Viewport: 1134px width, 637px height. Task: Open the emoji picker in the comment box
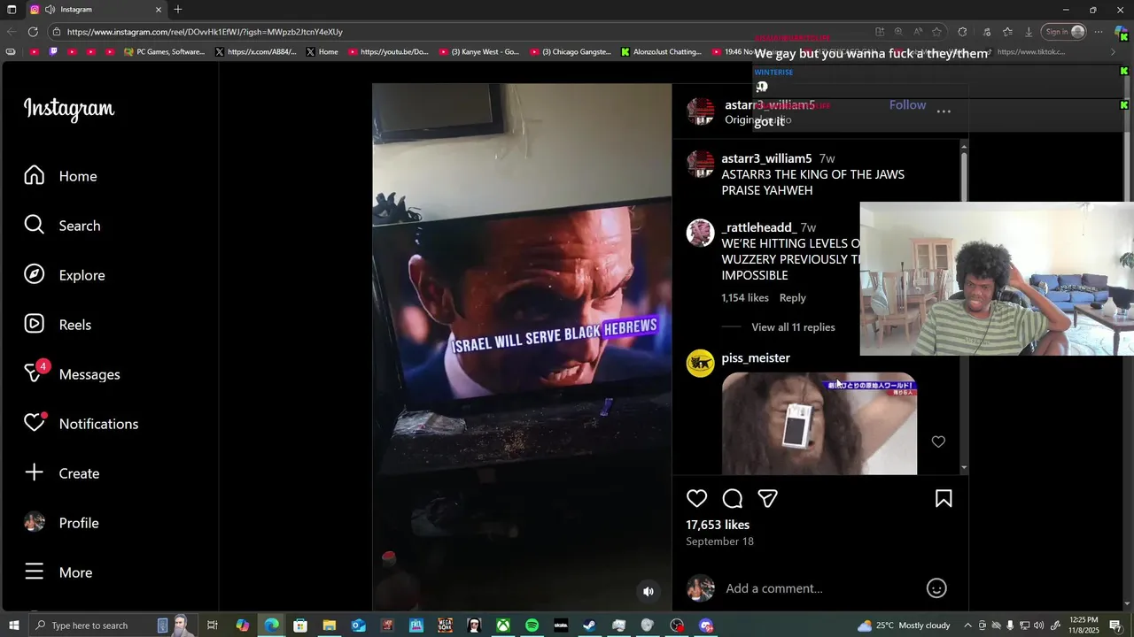[x=936, y=588]
